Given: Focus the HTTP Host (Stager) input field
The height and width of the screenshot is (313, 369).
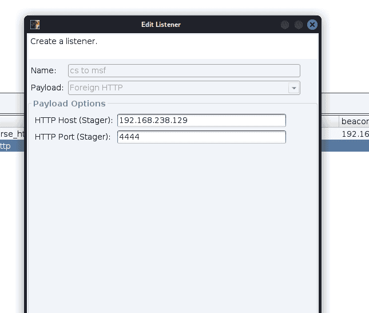Looking at the screenshot, I should (201, 121).
